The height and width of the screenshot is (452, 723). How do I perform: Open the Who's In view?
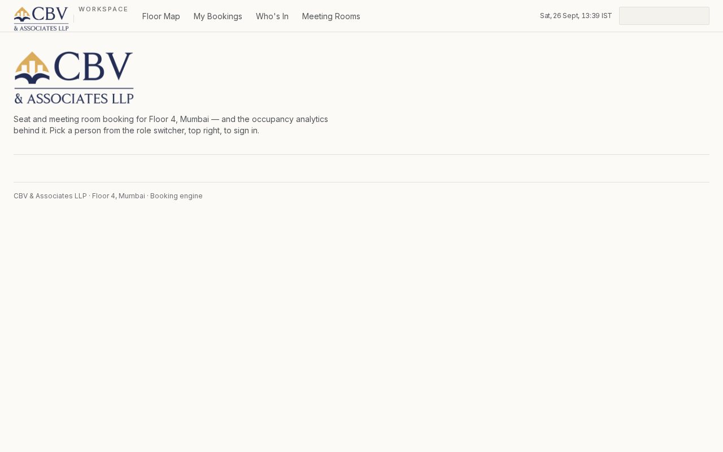pyautogui.click(x=272, y=16)
